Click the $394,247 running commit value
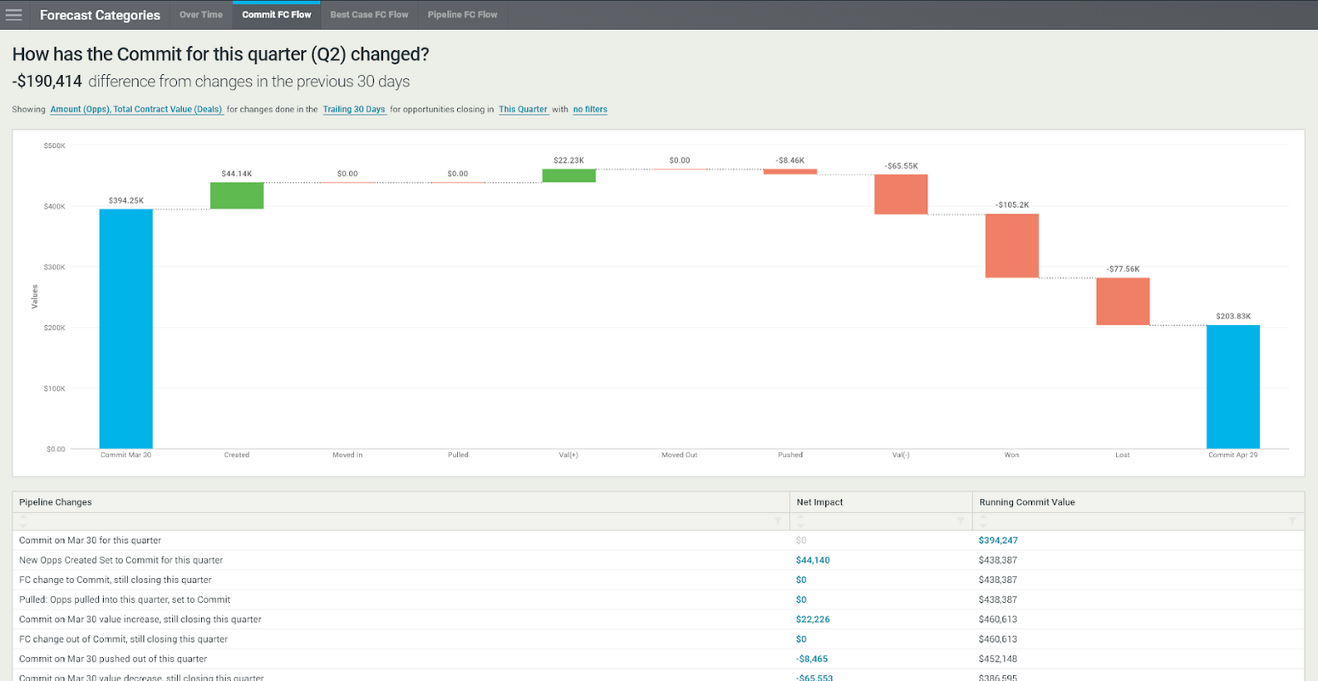 (998, 541)
